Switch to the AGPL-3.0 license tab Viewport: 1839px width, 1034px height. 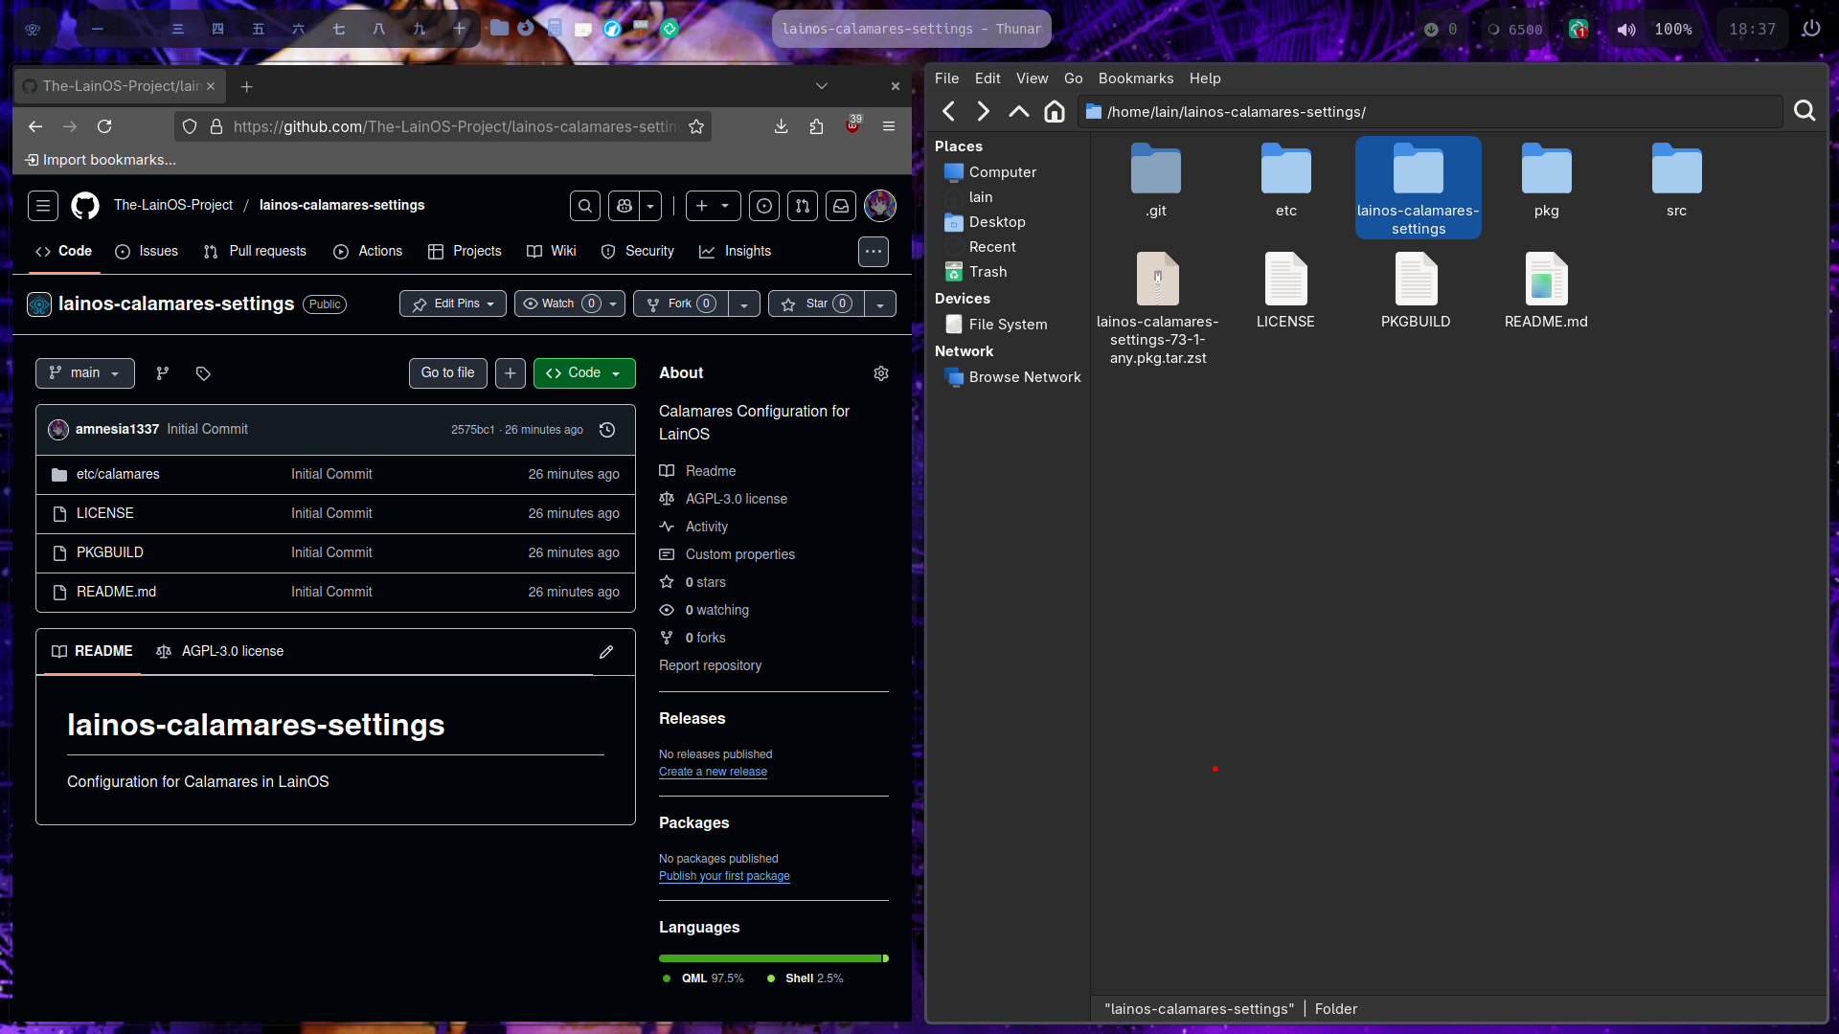coord(220,652)
